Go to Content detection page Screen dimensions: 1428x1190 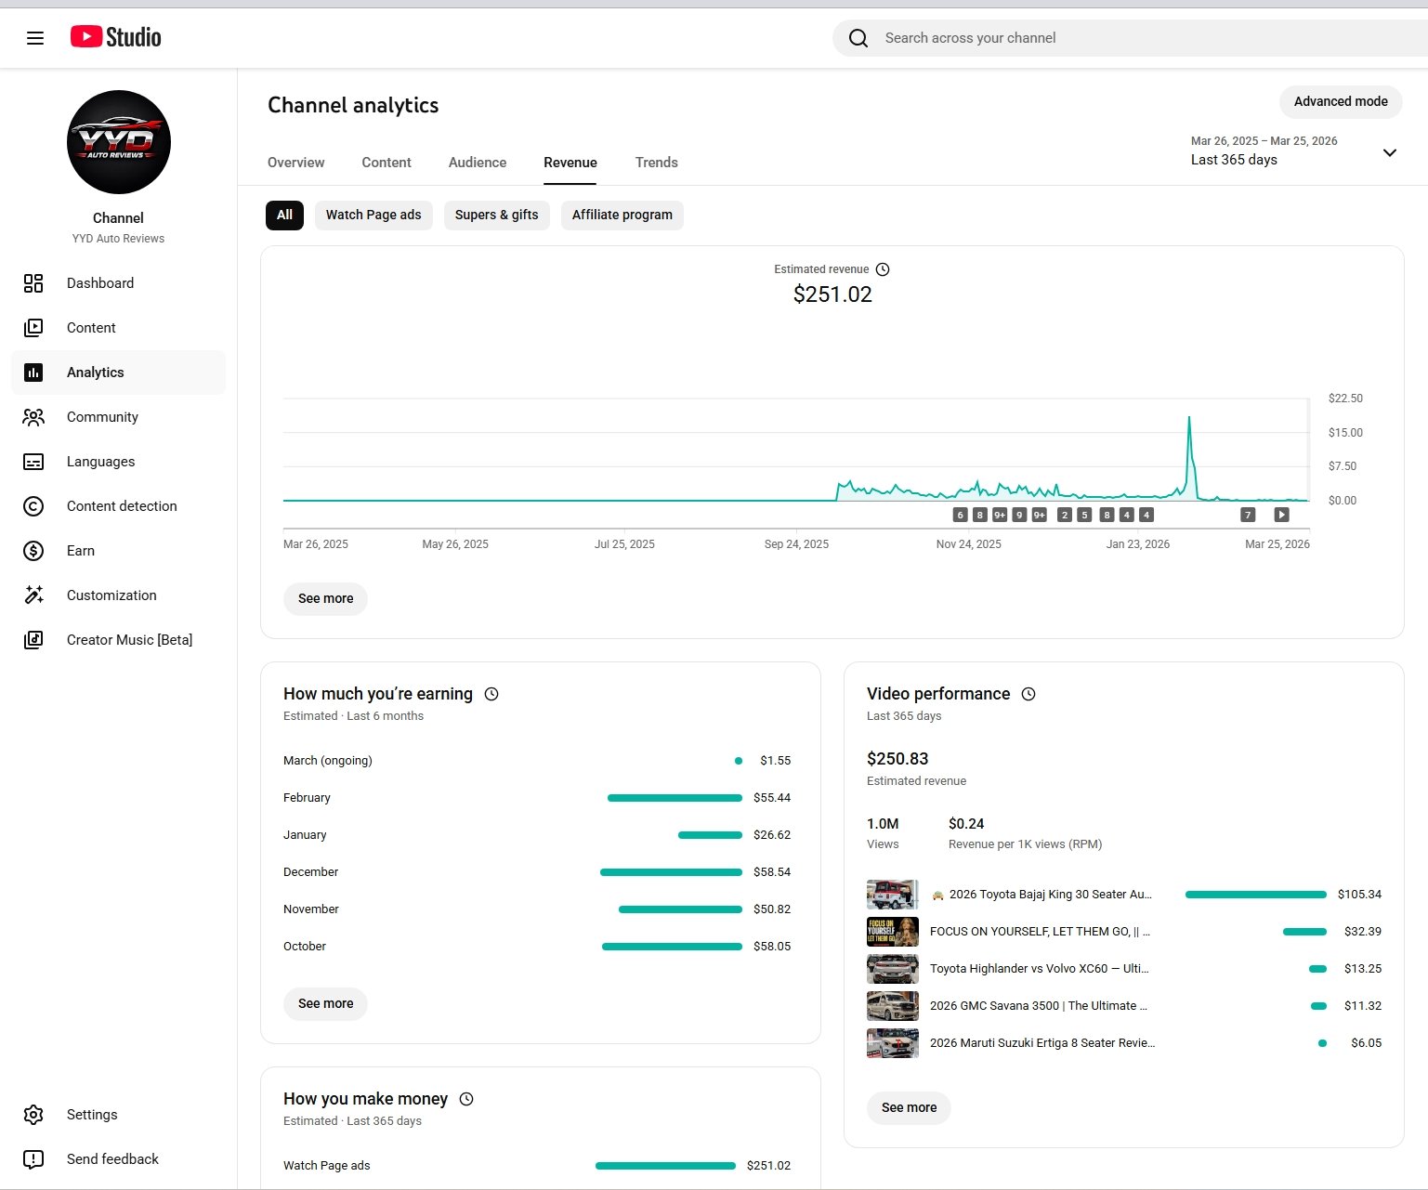pyautogui.click(x=121, y=506)
